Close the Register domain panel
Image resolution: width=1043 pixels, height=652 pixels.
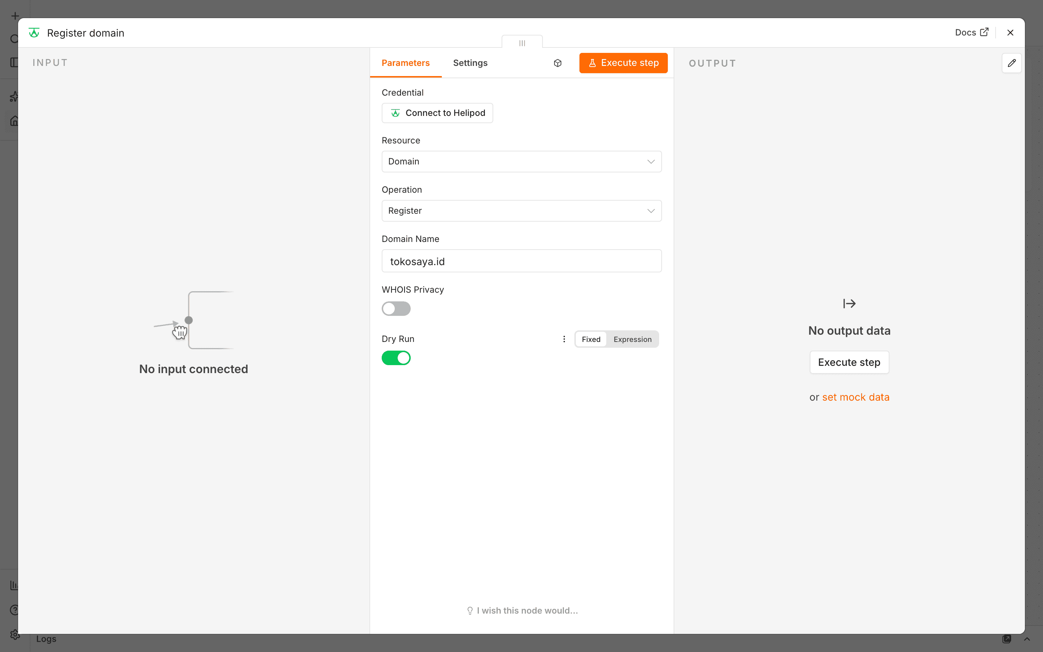pyautogui.click(x=1010, y=33)
